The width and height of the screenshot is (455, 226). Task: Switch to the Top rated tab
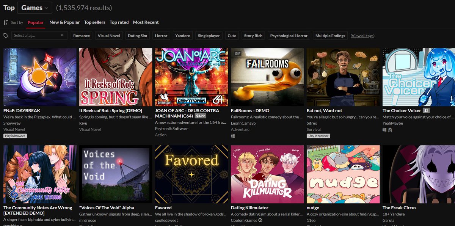click(x=119, y=22)
